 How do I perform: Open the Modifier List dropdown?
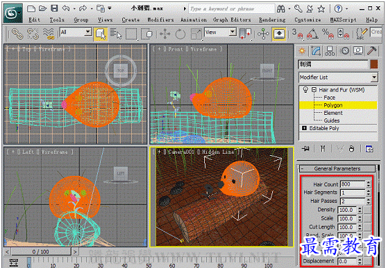[374, 78]
